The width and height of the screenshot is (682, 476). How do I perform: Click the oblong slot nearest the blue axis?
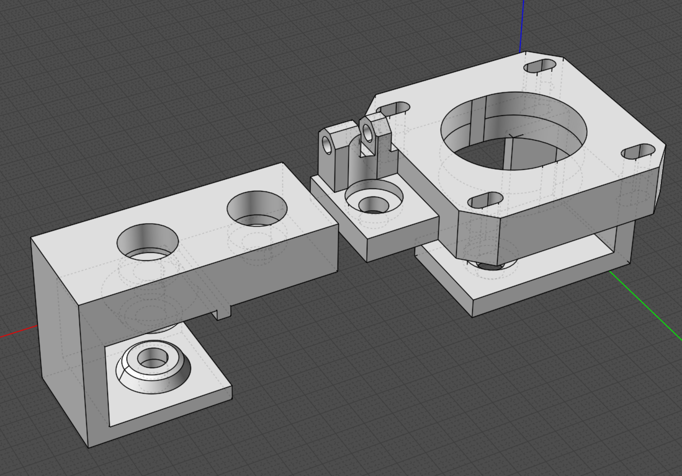tap(539, 66)
